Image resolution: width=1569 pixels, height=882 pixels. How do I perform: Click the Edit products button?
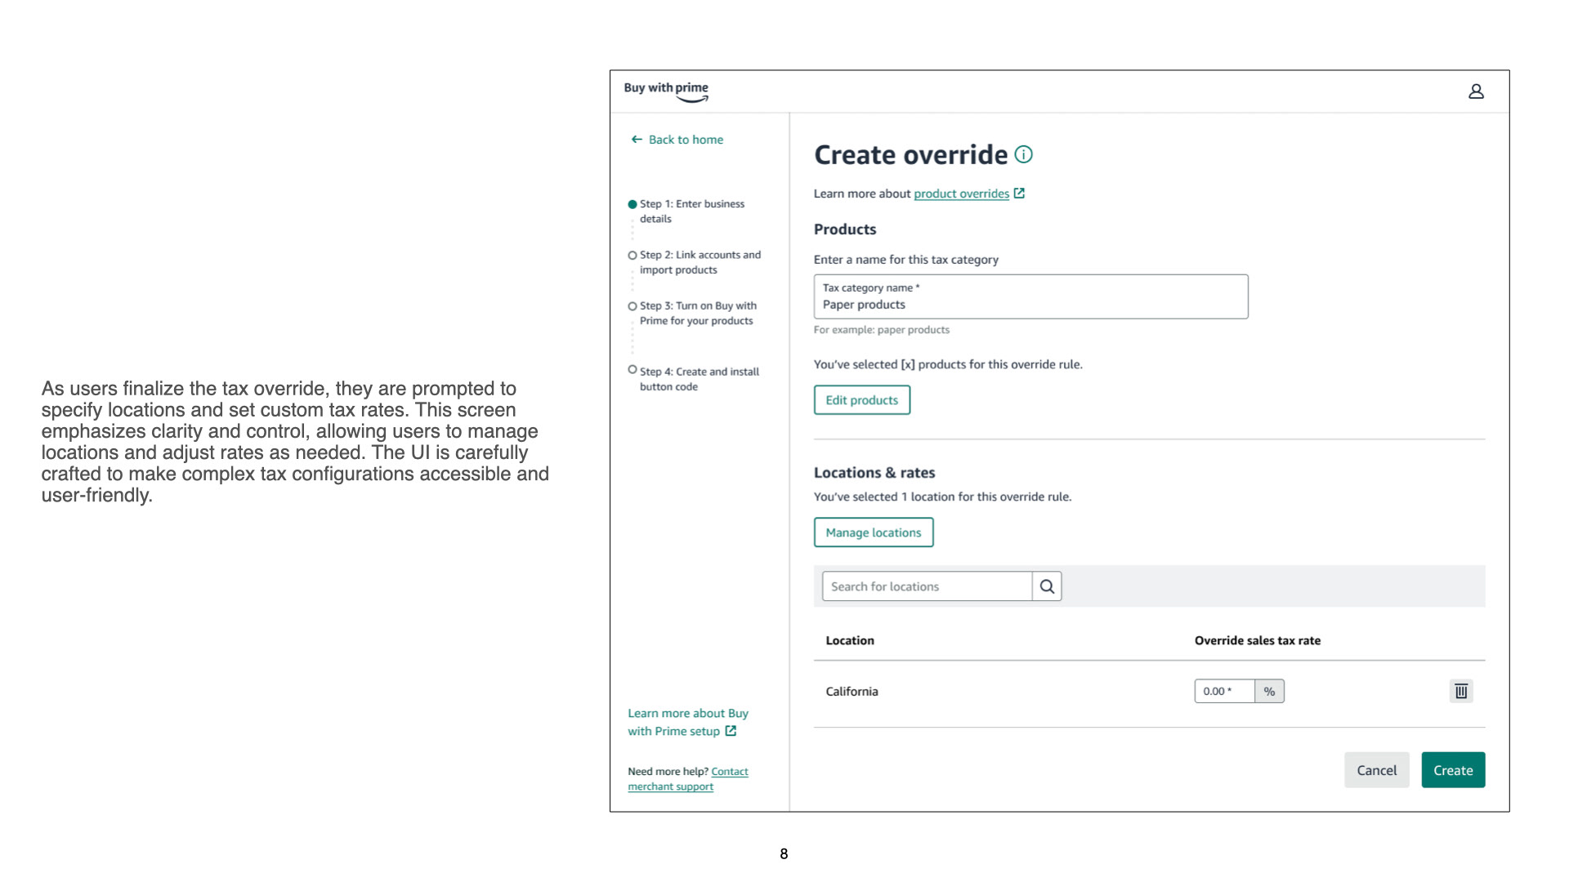tap(861, 400)
